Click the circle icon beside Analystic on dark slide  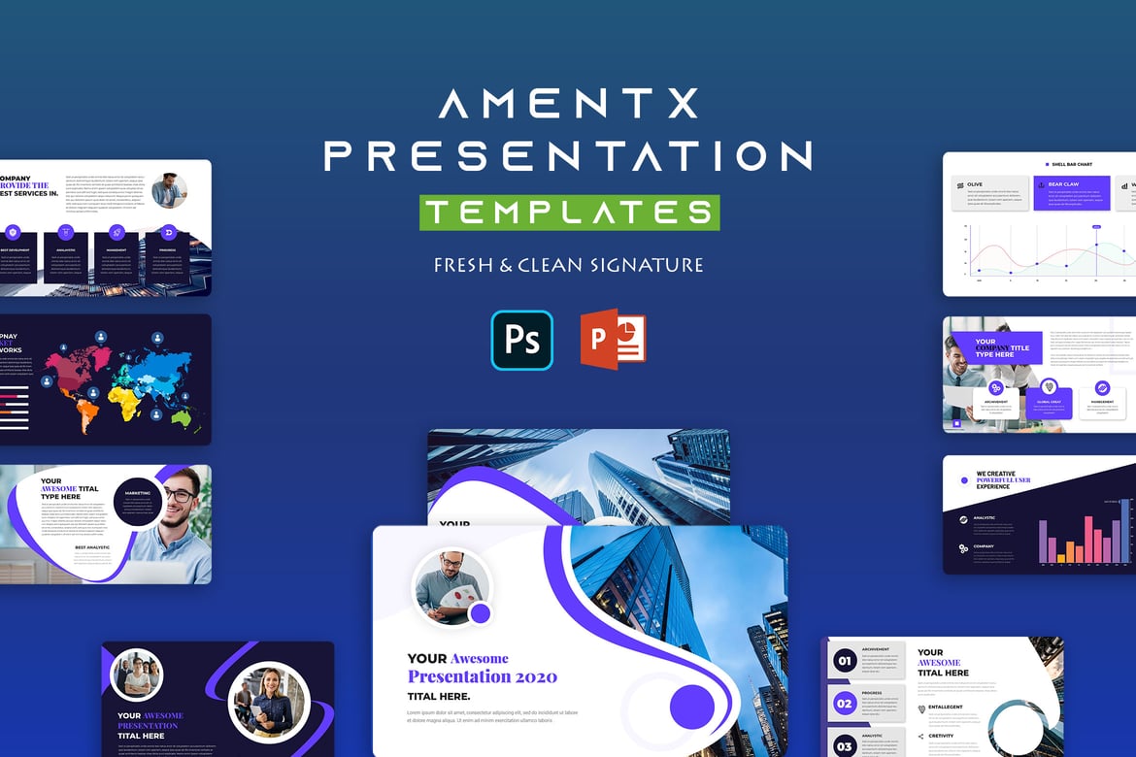(963, 519)
